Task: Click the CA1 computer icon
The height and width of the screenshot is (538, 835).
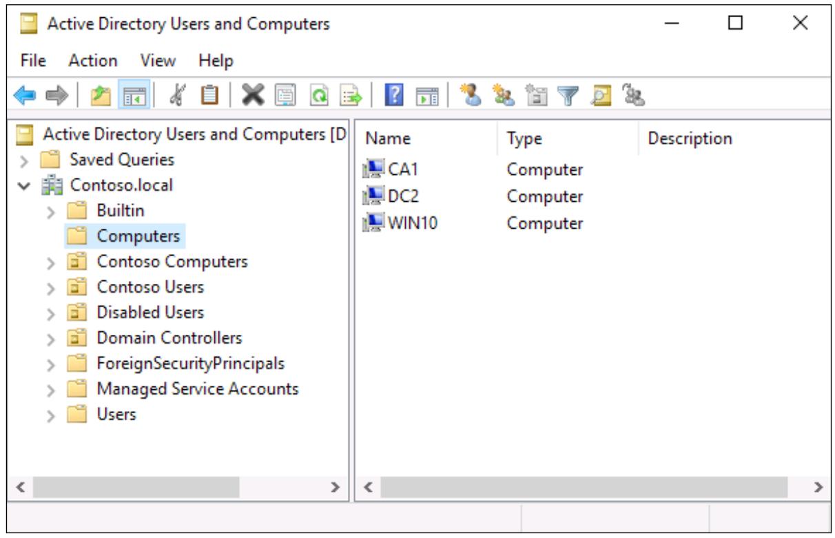Action: (x=373, y=169)
